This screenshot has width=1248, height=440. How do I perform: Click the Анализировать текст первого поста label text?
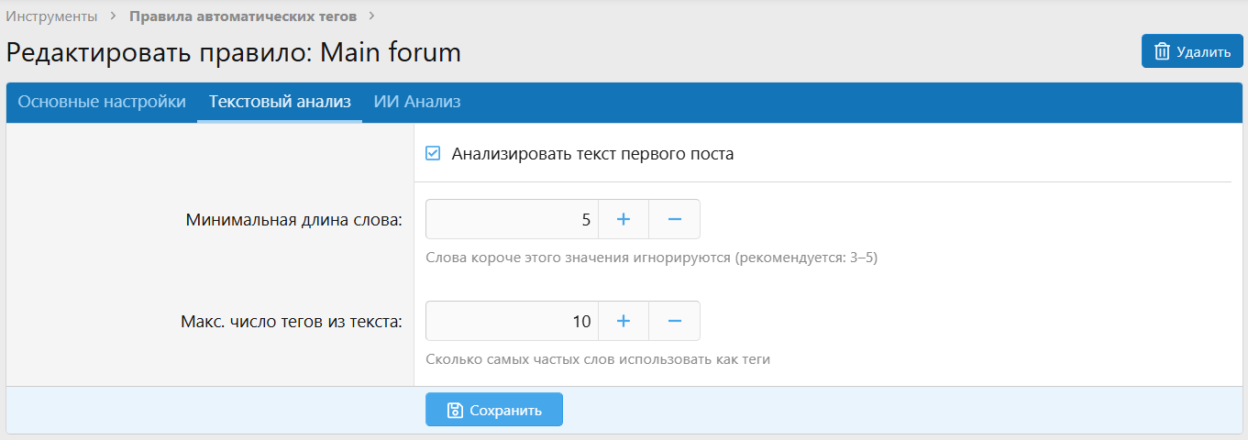(x=592, y=154)
